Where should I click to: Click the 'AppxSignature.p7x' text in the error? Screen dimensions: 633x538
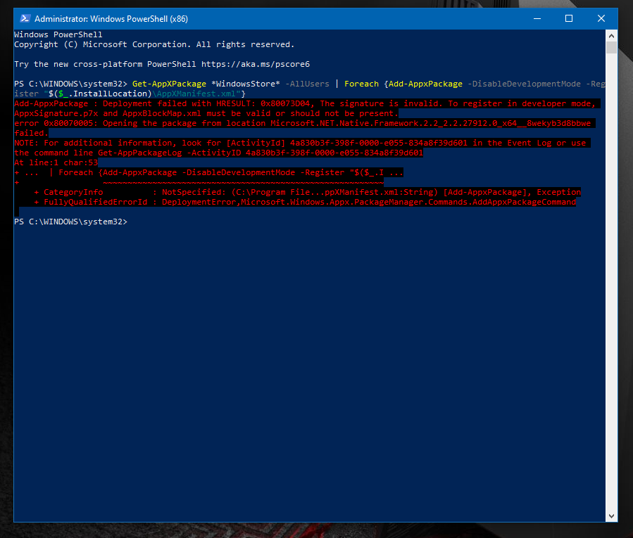[56, 114]
